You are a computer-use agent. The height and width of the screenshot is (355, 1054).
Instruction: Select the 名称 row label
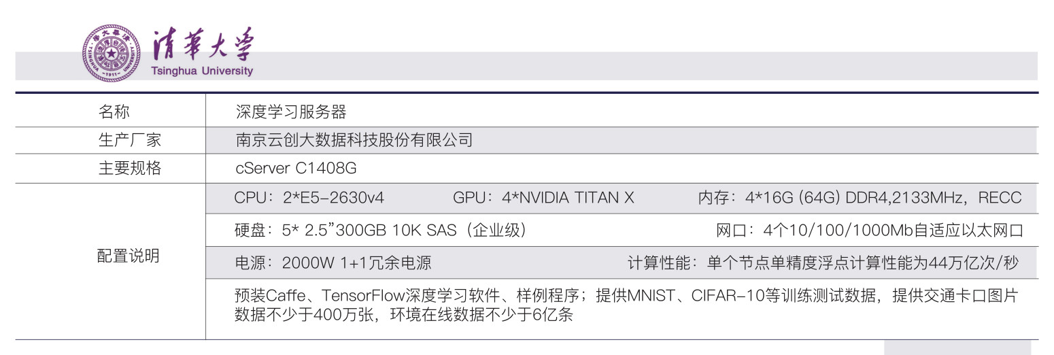click(x=114, y=112)
